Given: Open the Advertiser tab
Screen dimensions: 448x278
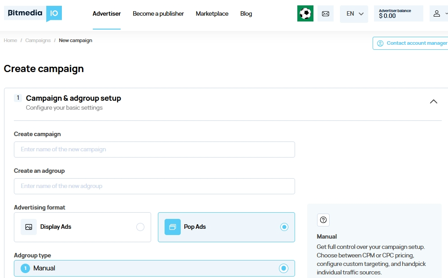Looking at the screenshot, I should 107,14.
